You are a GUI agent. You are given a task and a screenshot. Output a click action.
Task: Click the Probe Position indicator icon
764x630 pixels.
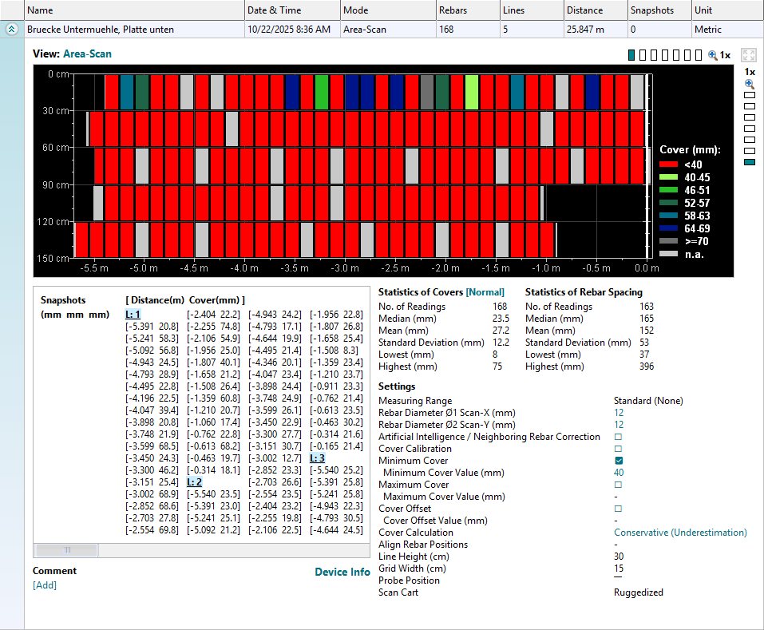pyautogui.click(x=618, y=577)
